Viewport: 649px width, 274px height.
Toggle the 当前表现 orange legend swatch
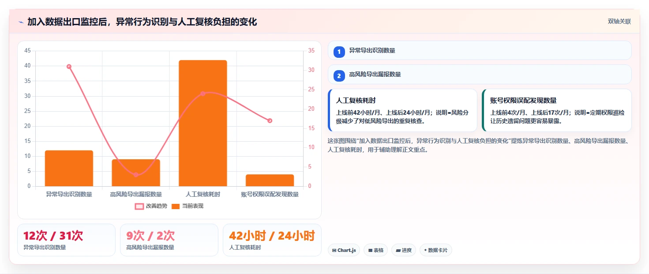(x=176, y=206)
